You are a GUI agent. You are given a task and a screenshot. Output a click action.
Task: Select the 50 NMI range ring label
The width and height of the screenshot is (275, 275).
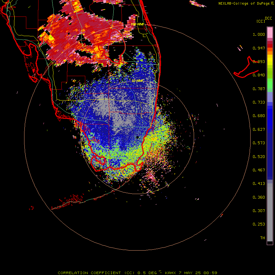pyautogui.click(x=137, y=81)
